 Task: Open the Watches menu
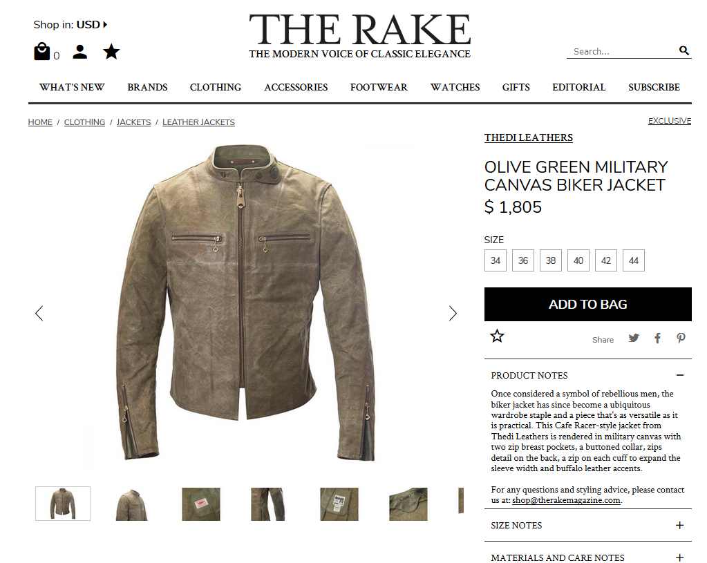[x=455, y=87]
